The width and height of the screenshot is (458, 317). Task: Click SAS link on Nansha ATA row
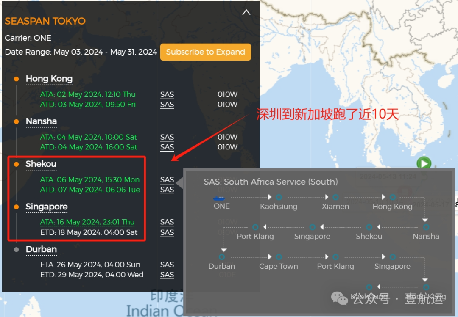[x=167, y=137]
